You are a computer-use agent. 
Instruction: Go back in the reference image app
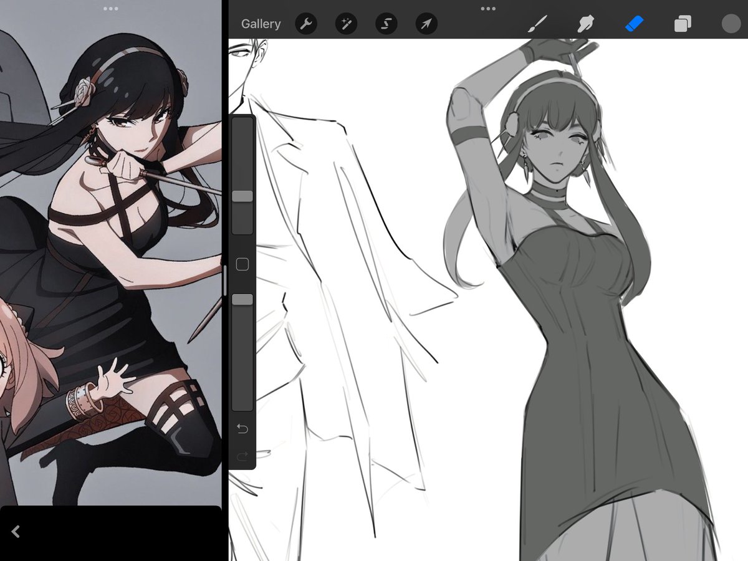(x=16, y=531)
